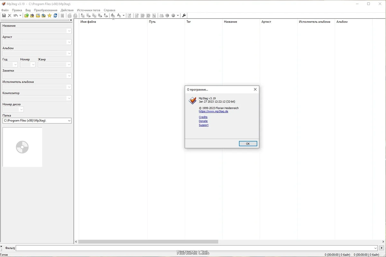The image size is (386, 257).
Task: Click the Quick actions large letter A icon
Action: coord(119,15)
